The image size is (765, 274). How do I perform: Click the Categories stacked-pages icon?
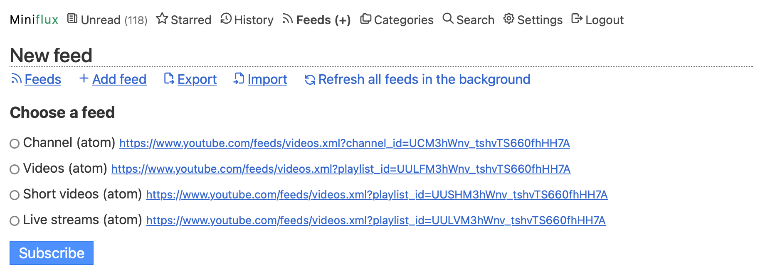[366, 19]
